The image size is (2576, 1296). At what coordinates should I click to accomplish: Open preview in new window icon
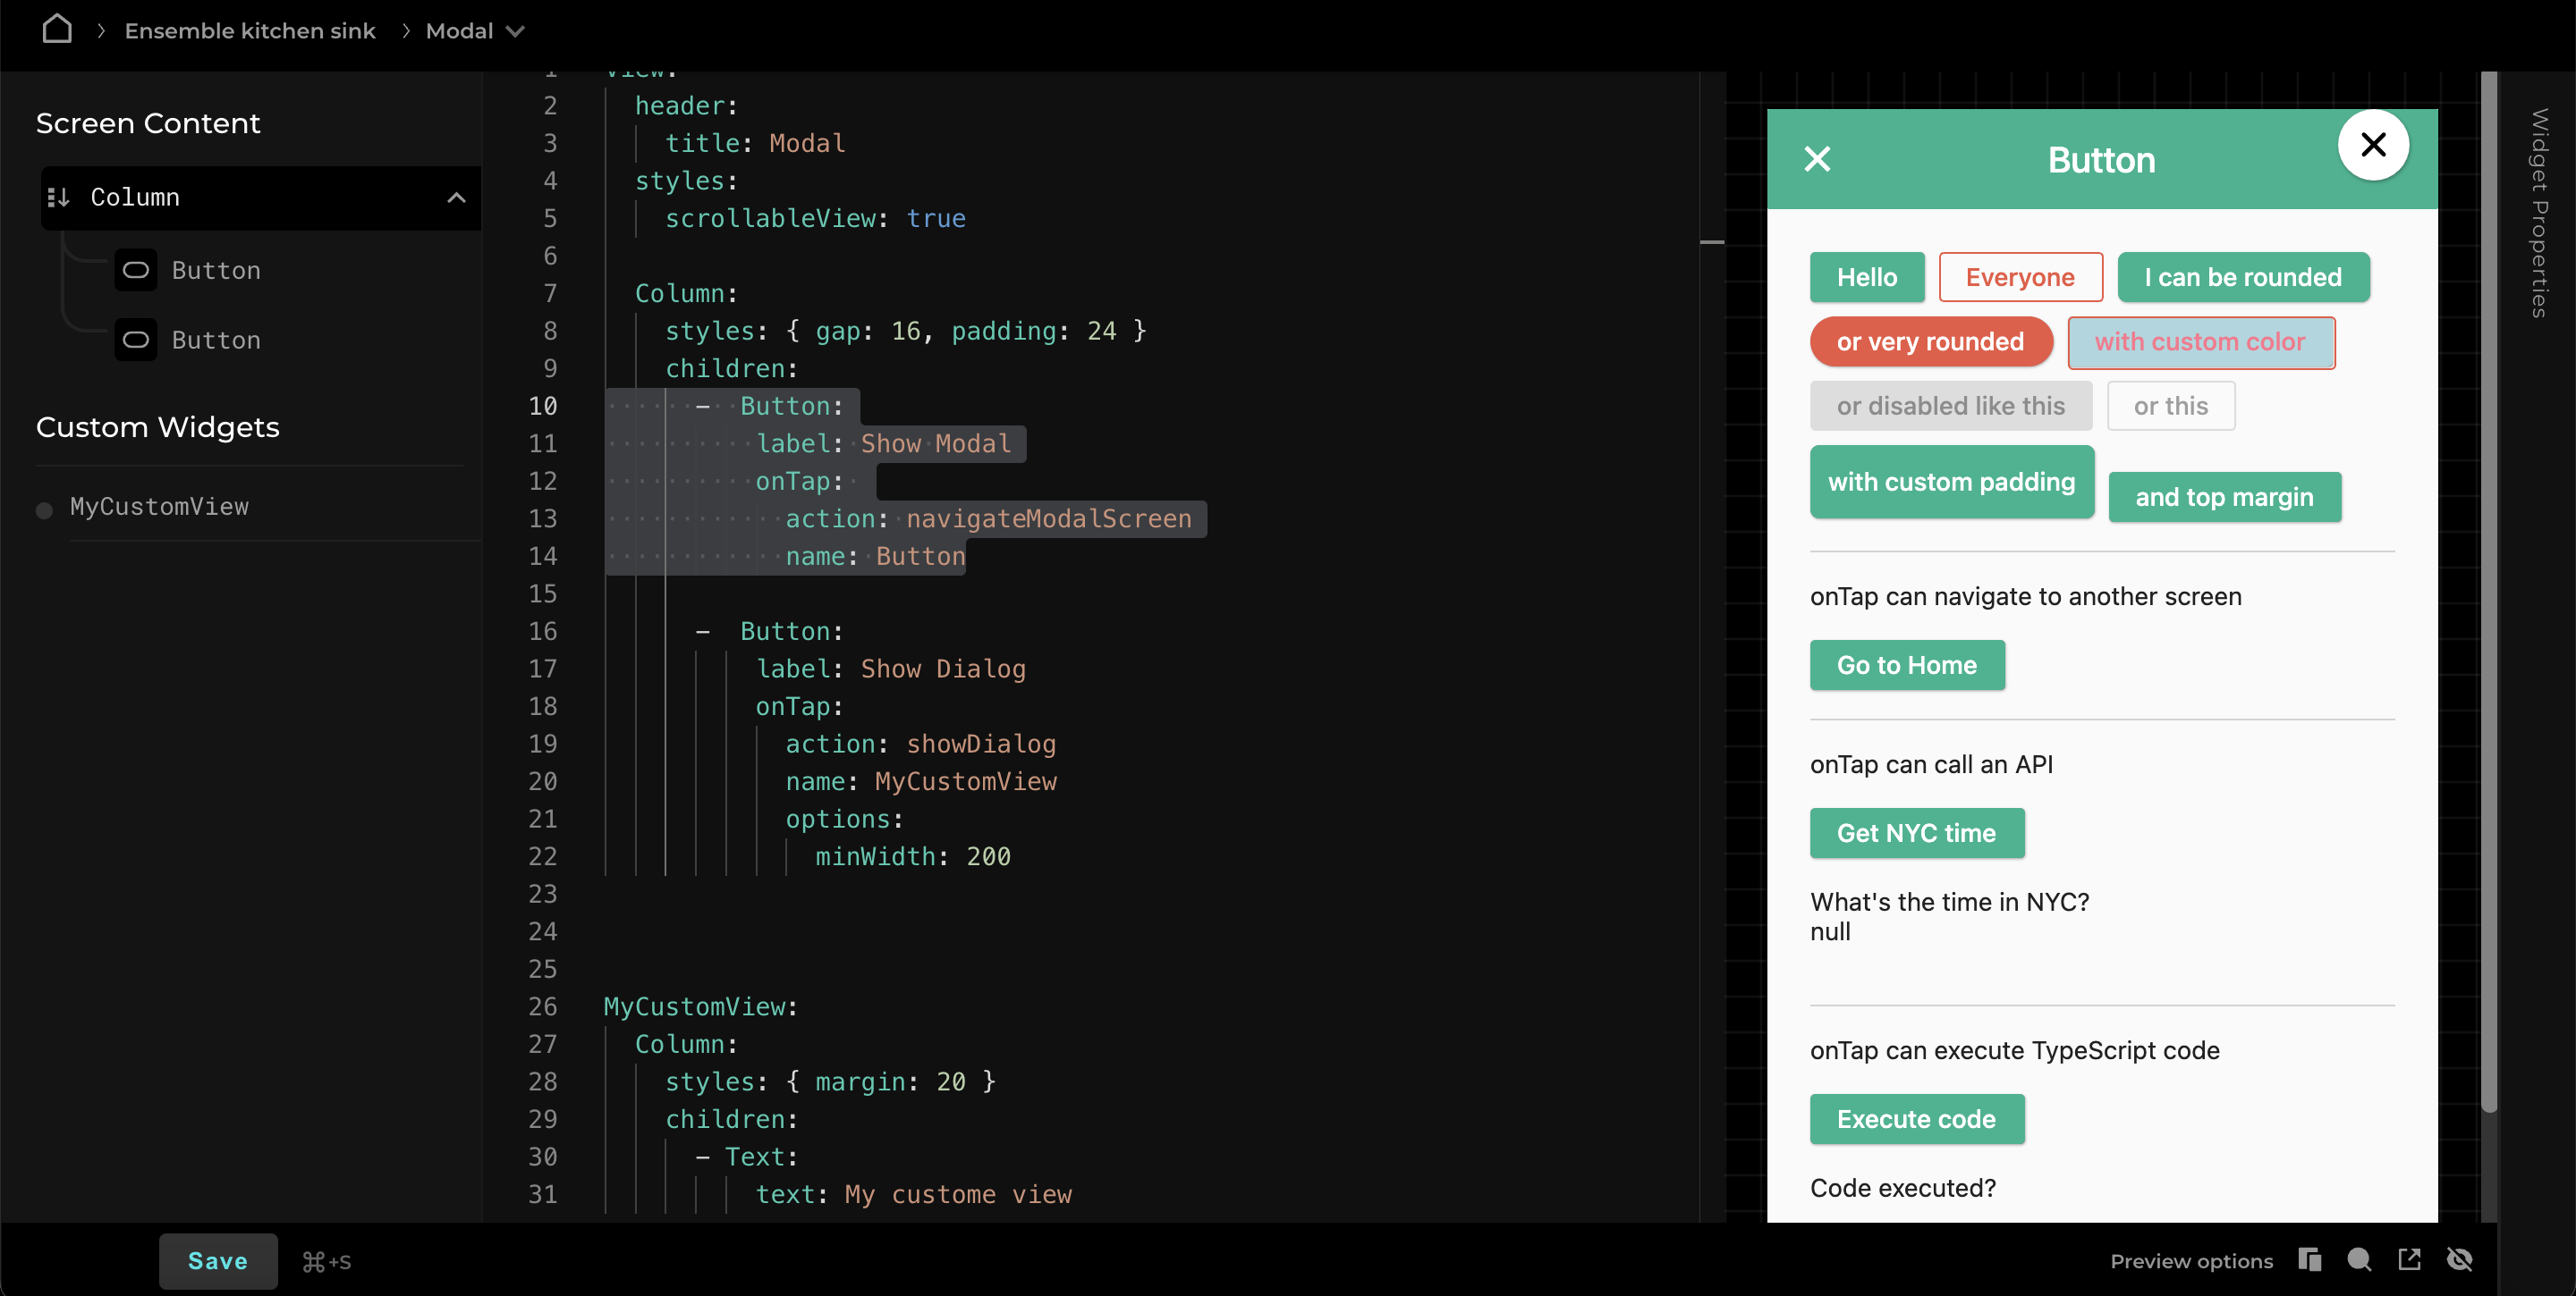[x=2410, y=1260]
